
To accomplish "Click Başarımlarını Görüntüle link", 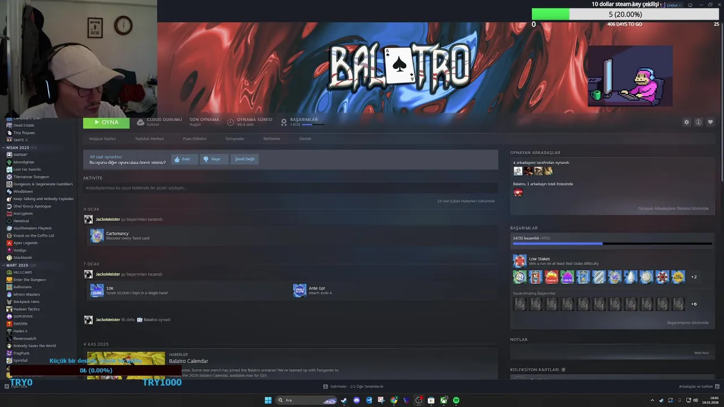I will [688, 323].
